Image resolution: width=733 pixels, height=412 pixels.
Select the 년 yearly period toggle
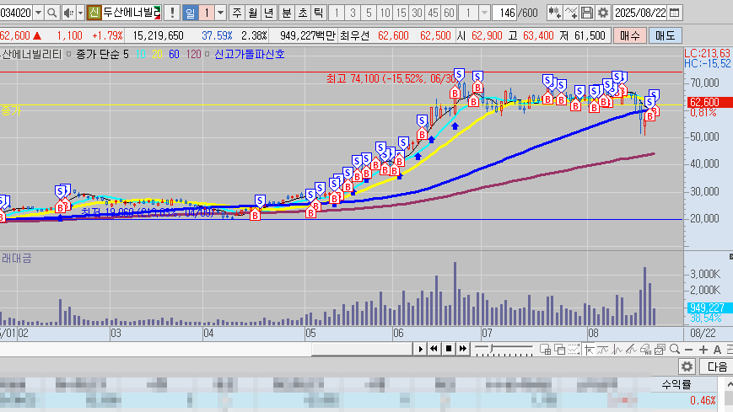point(268,13)
